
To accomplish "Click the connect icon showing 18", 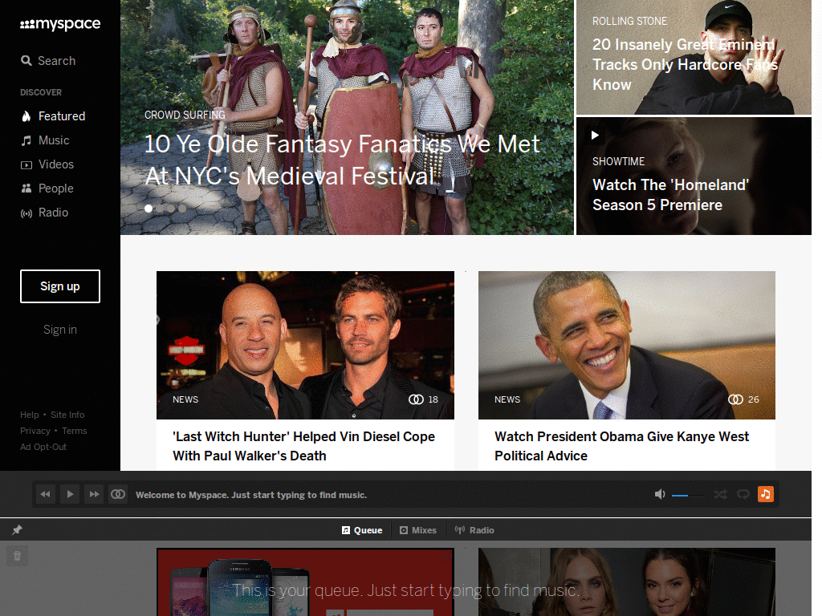I will pyautogui.click(x=417, y=399).
